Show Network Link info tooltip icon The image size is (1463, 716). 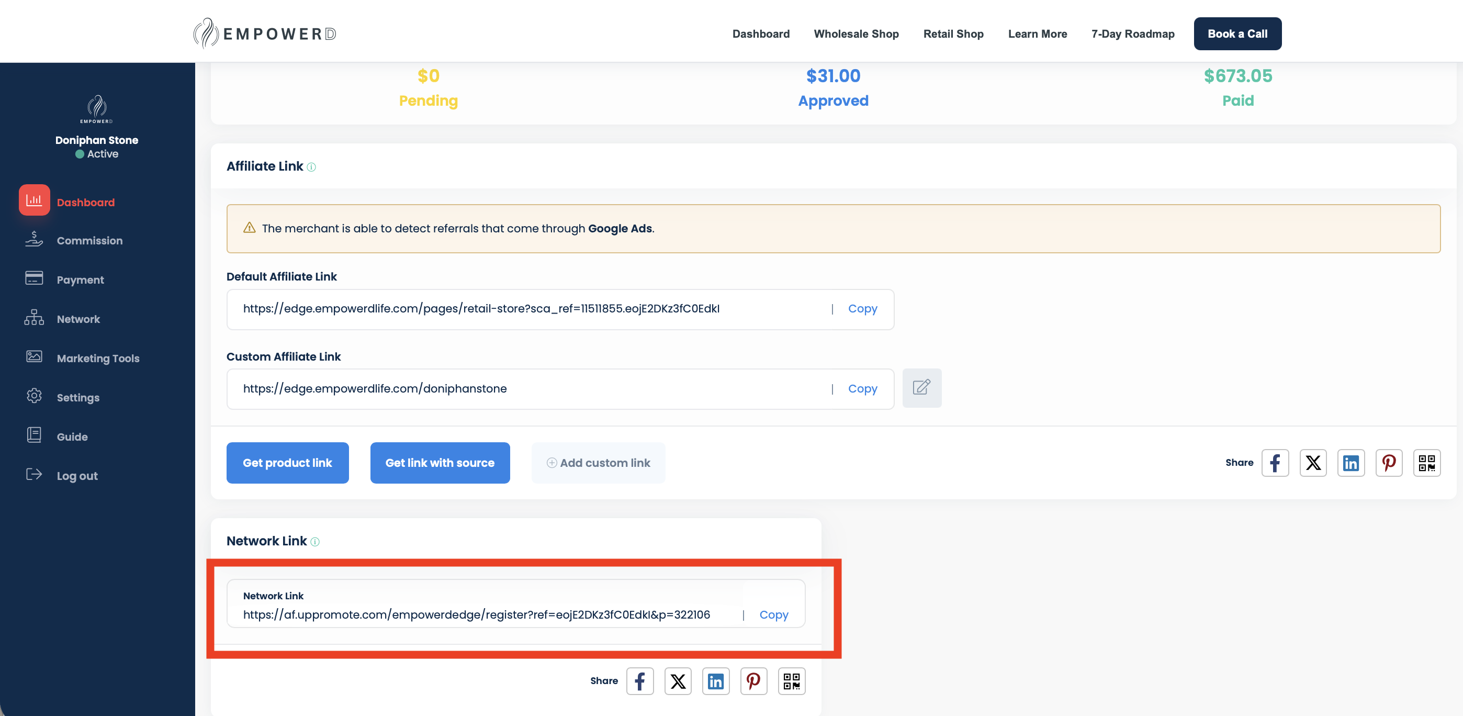click(x=314, y=542)
